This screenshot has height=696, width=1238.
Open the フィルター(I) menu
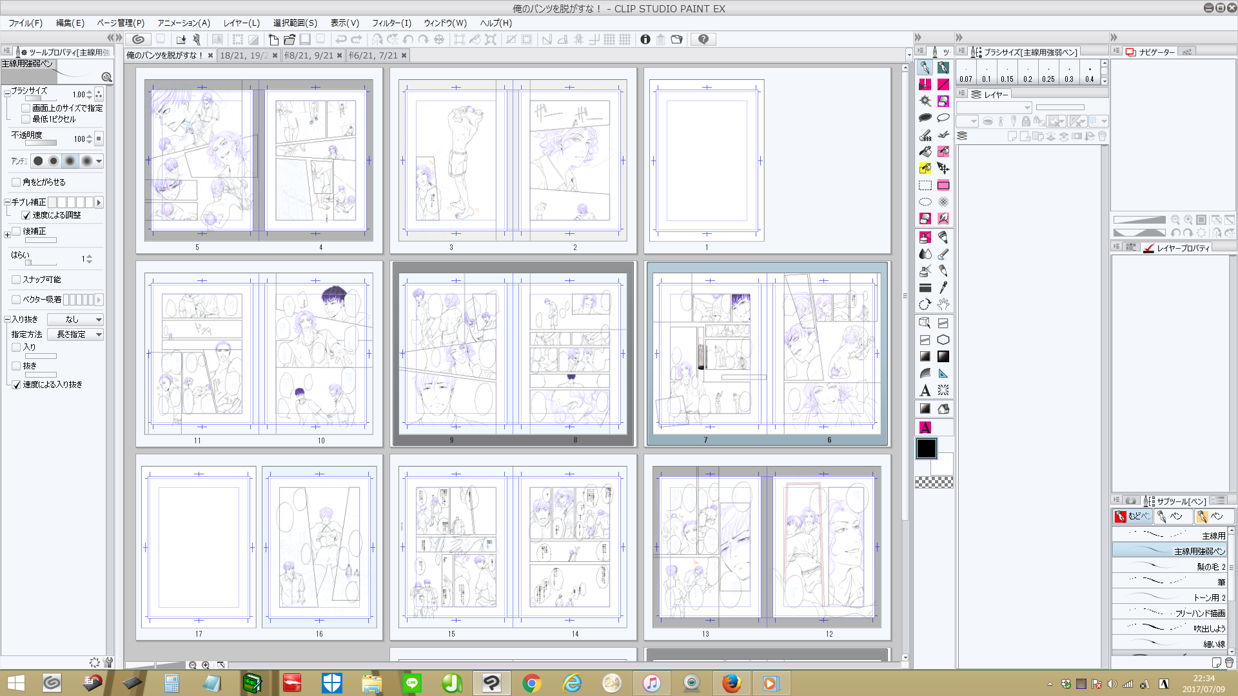click(392, 23)
